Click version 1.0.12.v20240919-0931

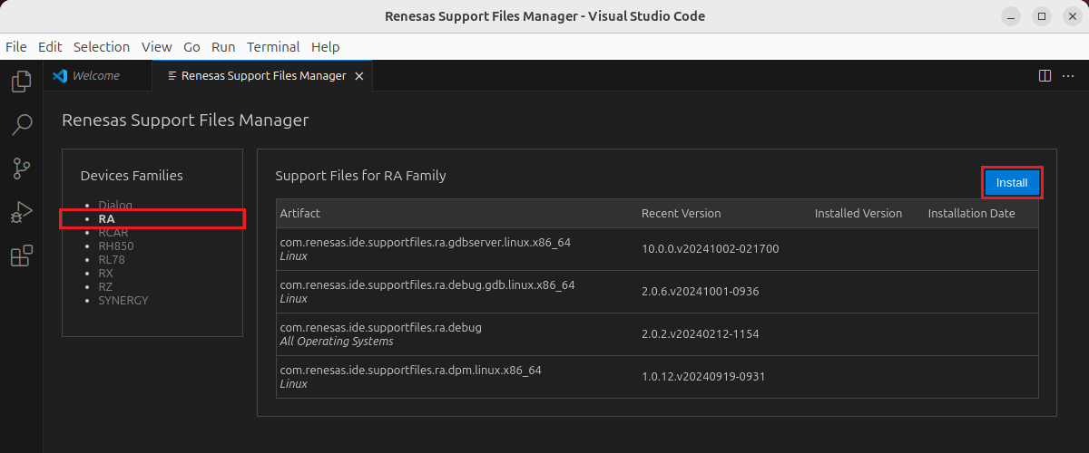point(703,377)
